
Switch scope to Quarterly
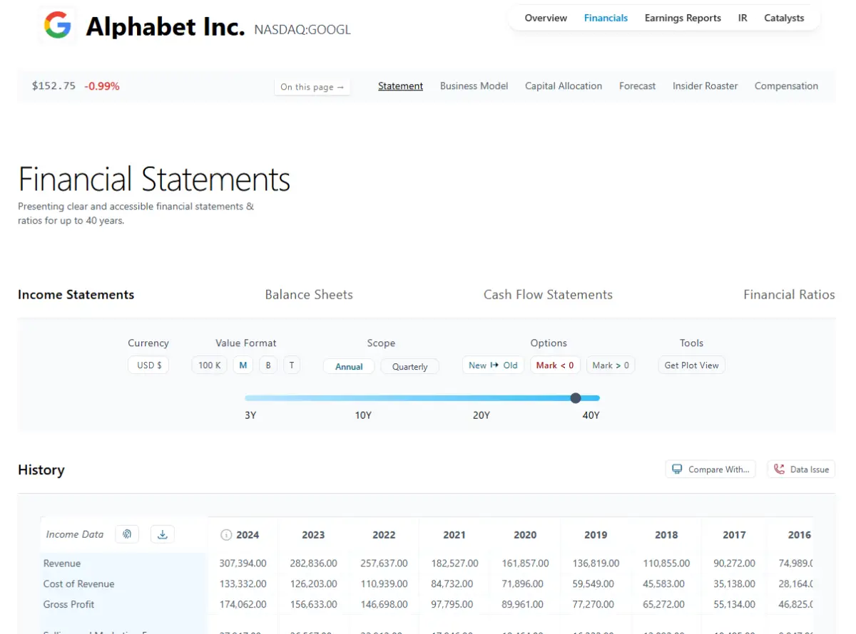click(x=409, y=366)
